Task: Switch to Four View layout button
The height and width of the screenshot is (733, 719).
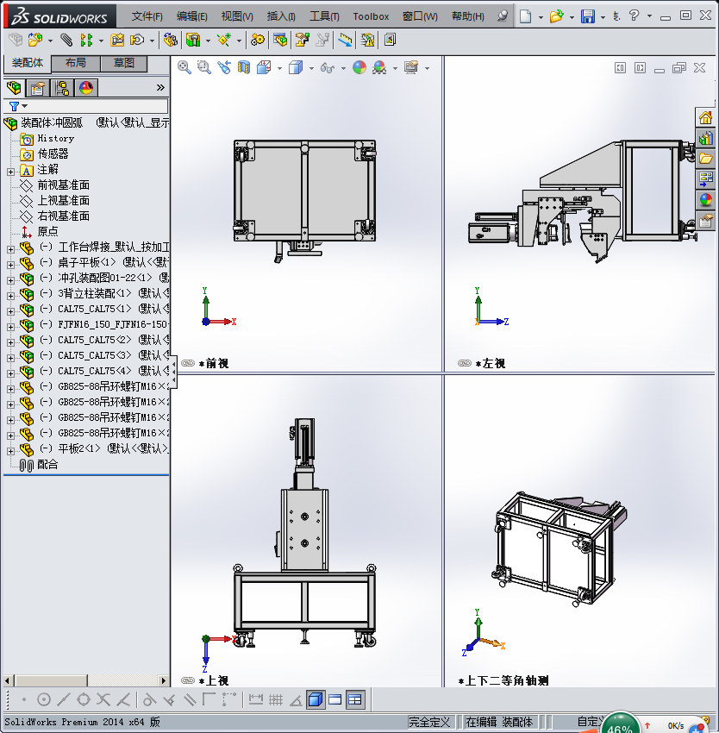Action: point(355,700)
